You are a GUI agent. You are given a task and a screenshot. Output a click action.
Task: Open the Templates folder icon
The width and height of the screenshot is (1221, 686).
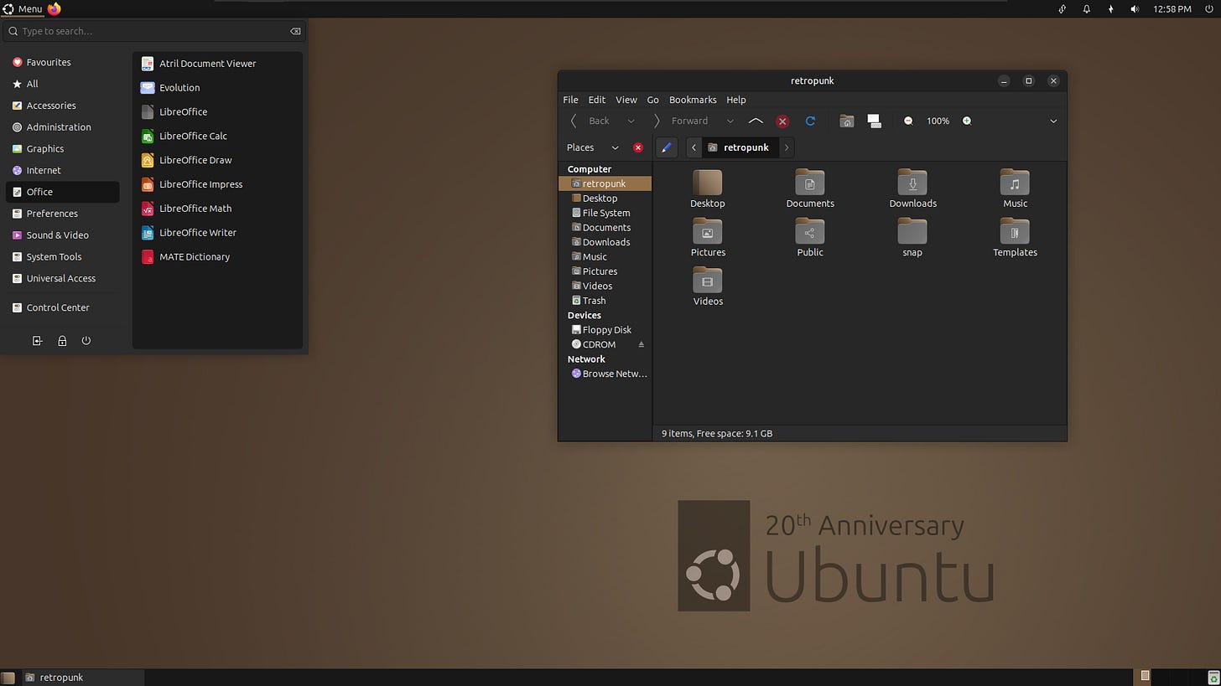coord(1015,231)
